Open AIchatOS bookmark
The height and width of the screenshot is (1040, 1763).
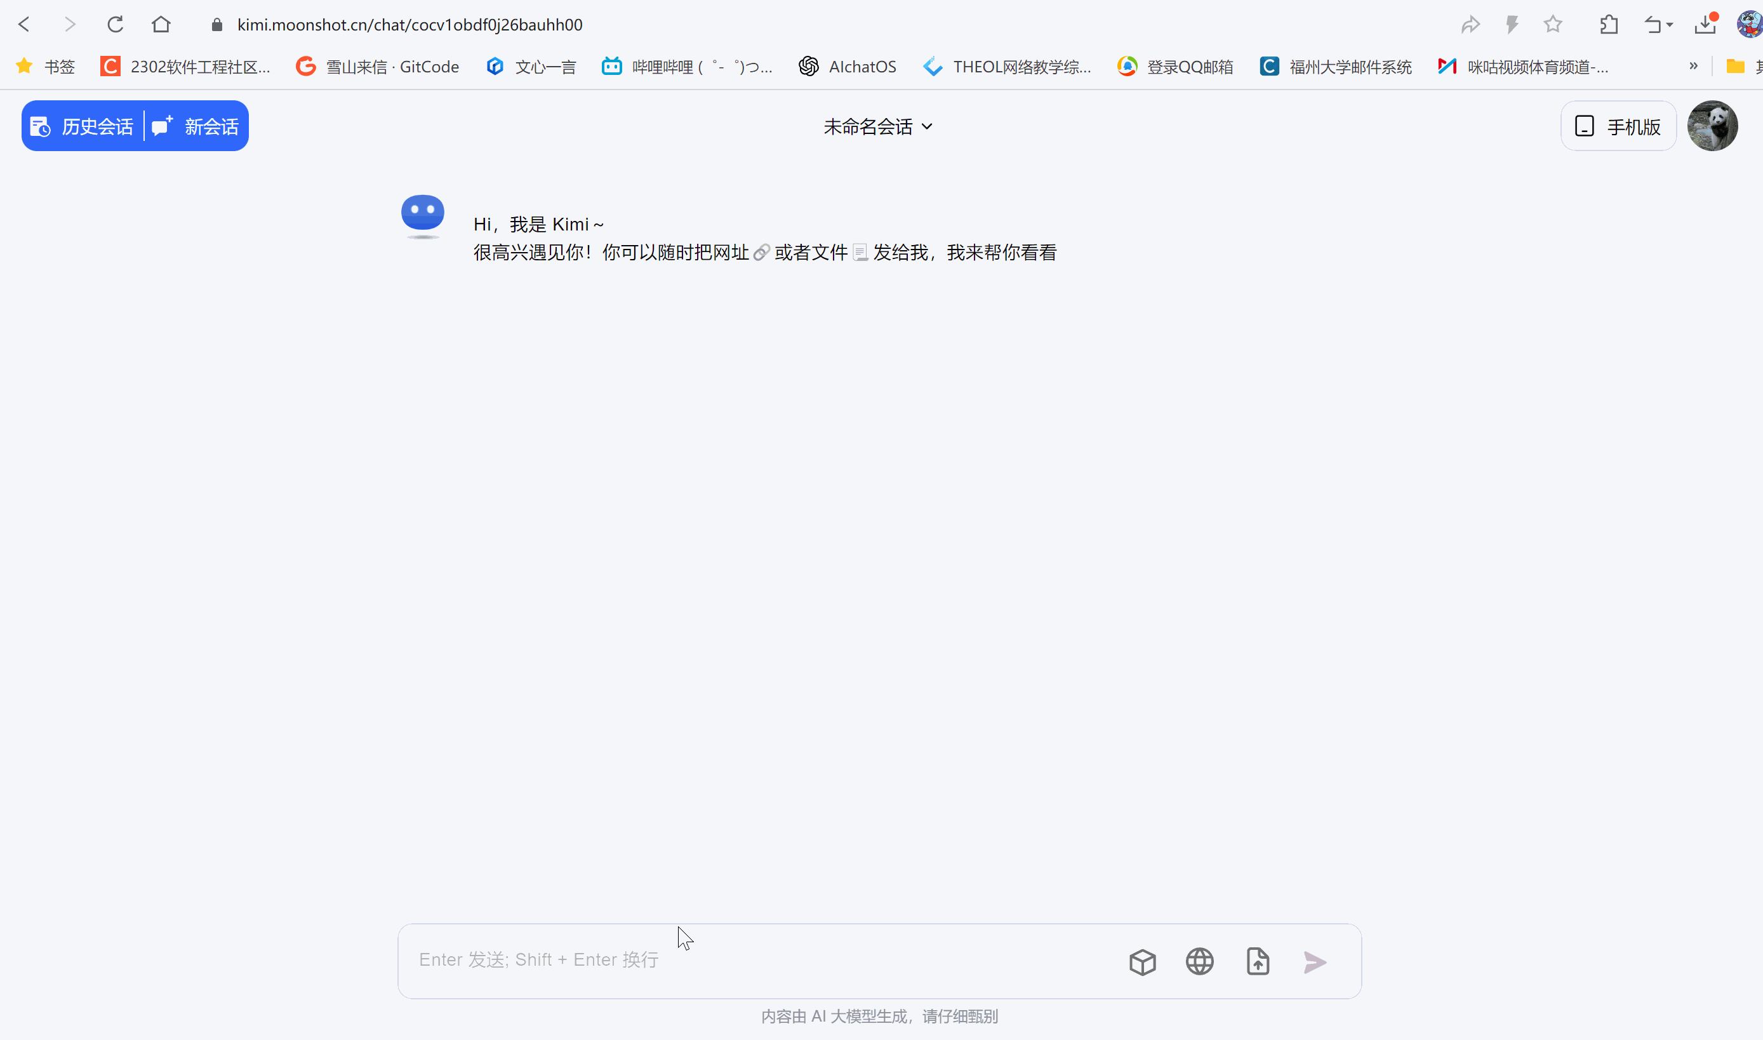[x=847, y=67]
